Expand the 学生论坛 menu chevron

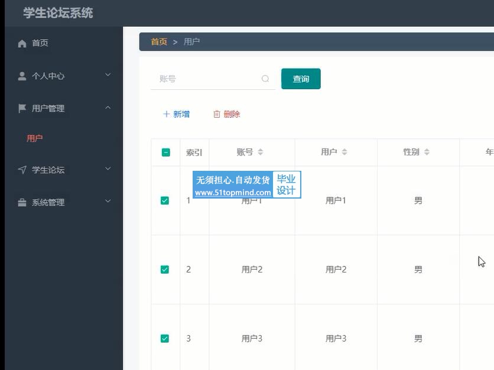click(x=108, y=168)
